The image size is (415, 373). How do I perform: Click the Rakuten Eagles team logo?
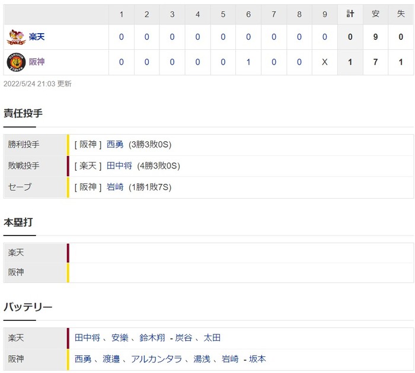click(x=16, y=37)
